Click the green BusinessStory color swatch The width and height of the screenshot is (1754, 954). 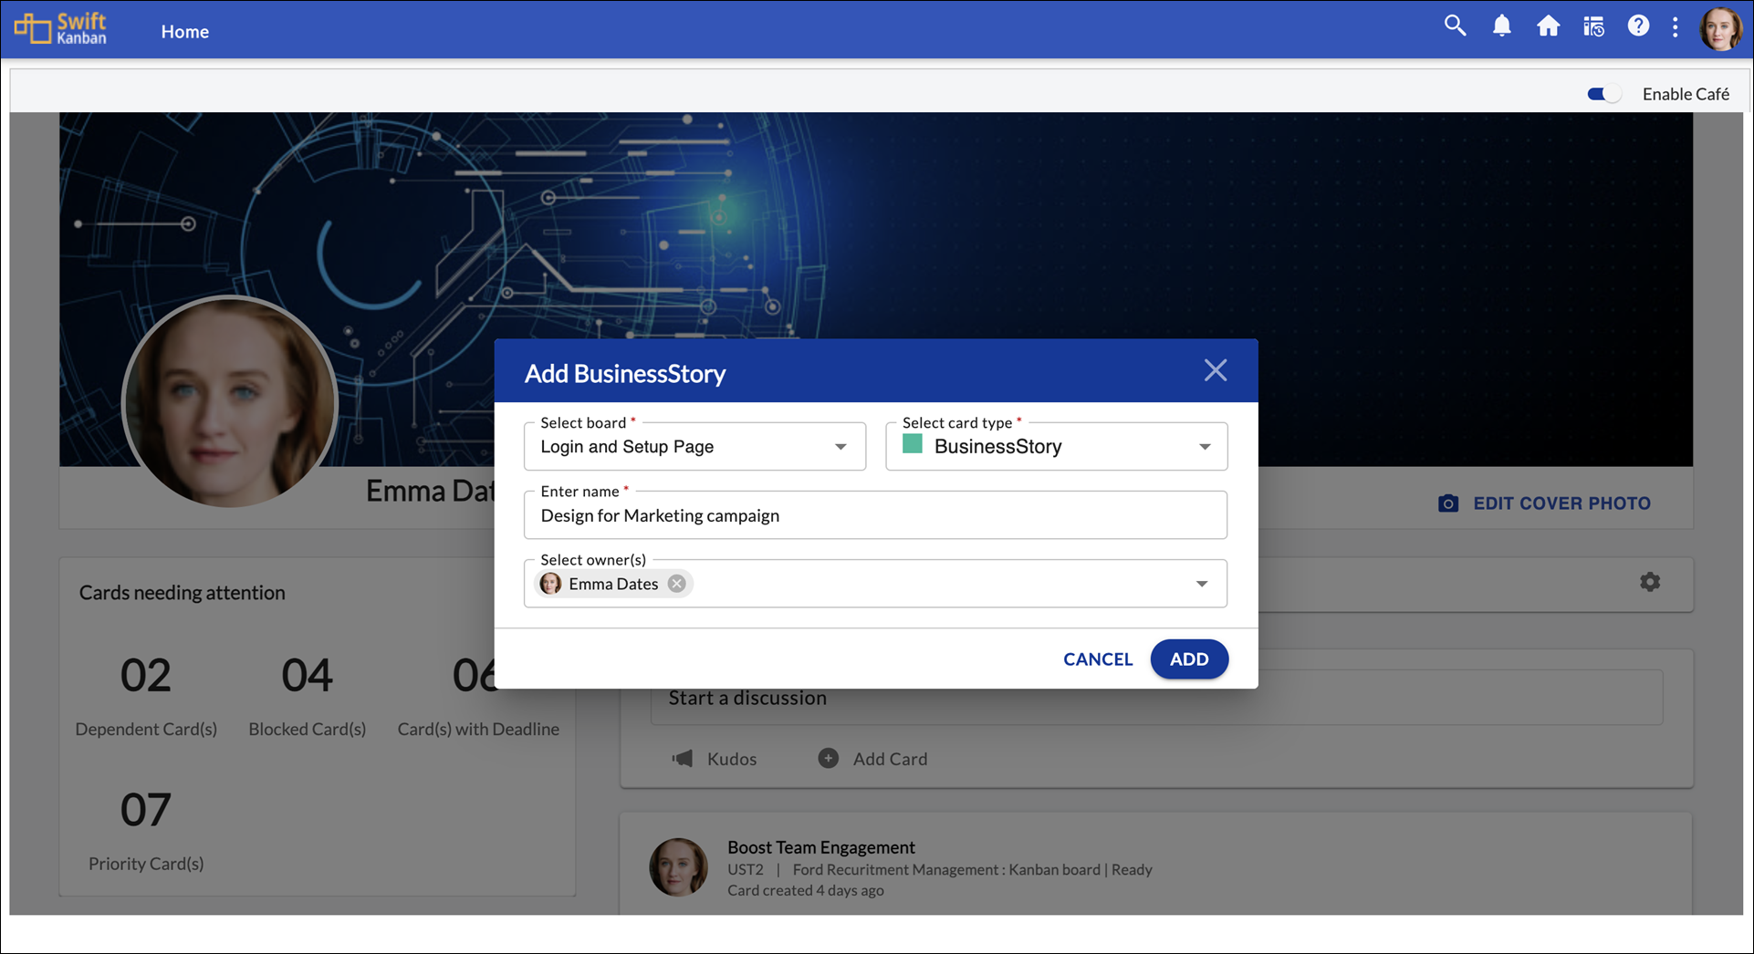(x=912, y=445)
